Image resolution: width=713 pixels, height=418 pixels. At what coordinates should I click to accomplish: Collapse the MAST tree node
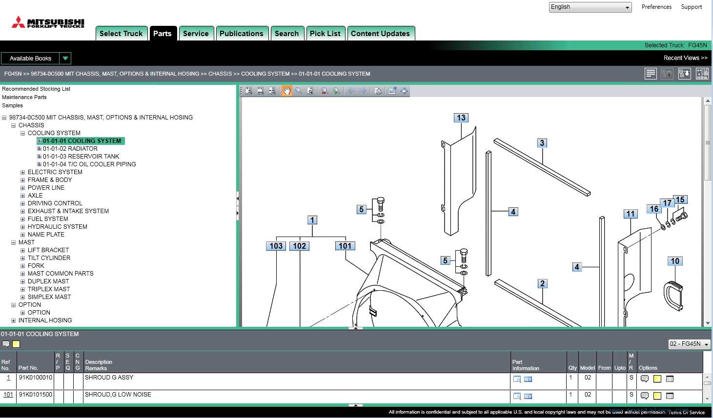(13, 242)
